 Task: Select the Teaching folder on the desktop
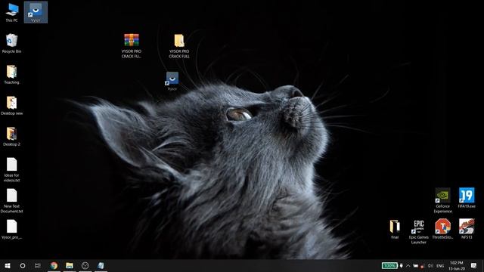point(12,75)
